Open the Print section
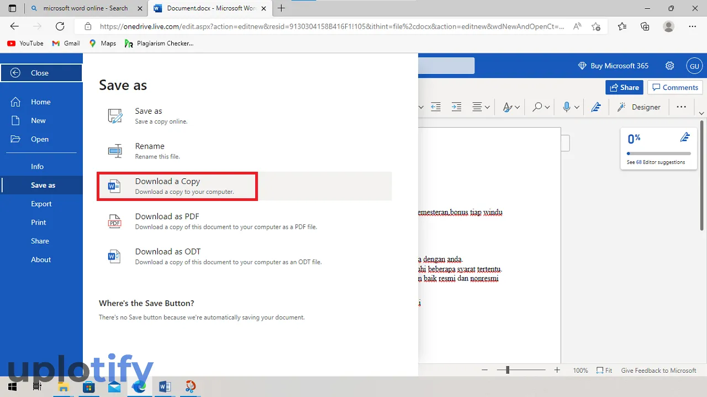Screen dimensions: 707x397 tap(41, 222)
